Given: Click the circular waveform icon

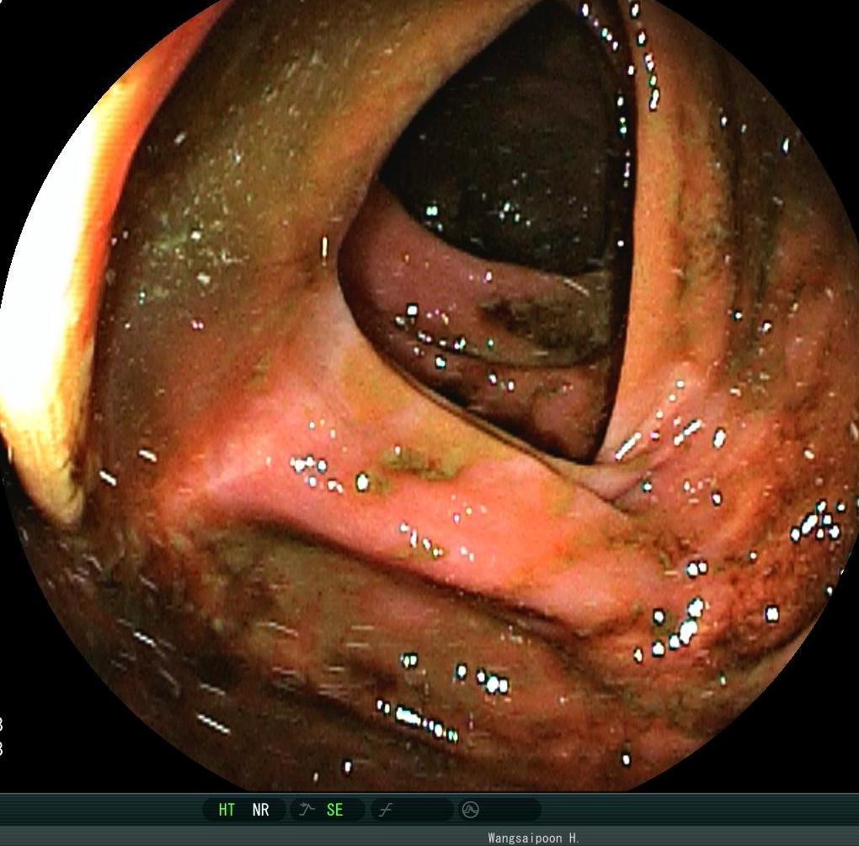Looking at the screenshot, I should pos(471,810).
